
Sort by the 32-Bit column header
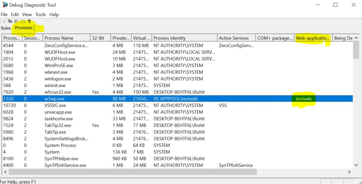100,38
